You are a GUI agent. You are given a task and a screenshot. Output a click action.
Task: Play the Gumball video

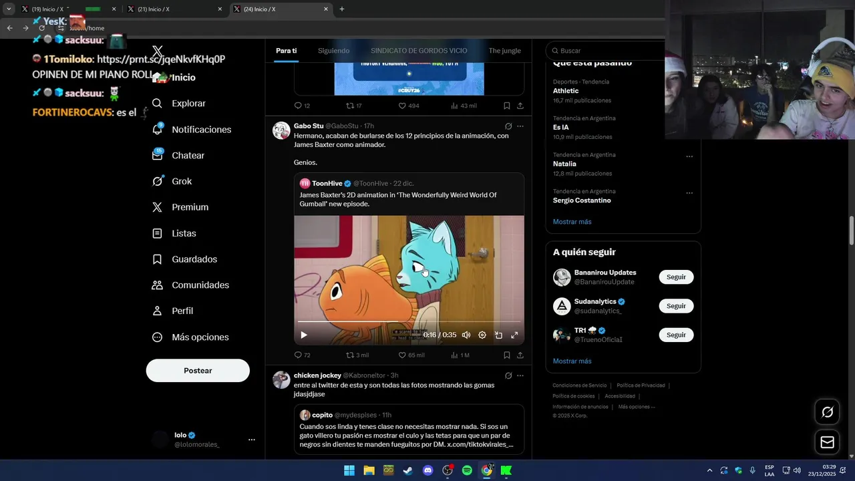click(303, 335)
